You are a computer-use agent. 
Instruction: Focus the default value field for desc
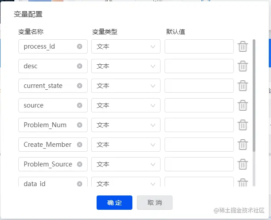pyautogui.click(x=199, y=66)
